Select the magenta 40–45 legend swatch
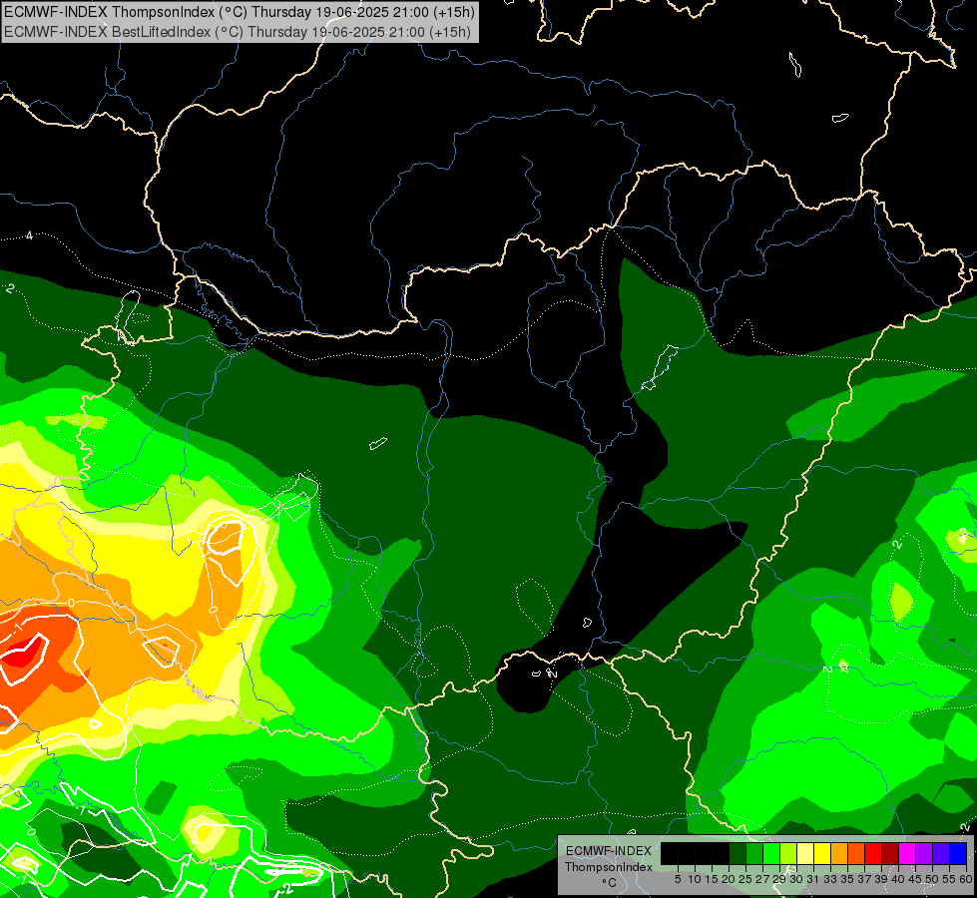977x898 pixels. (907, 853)
